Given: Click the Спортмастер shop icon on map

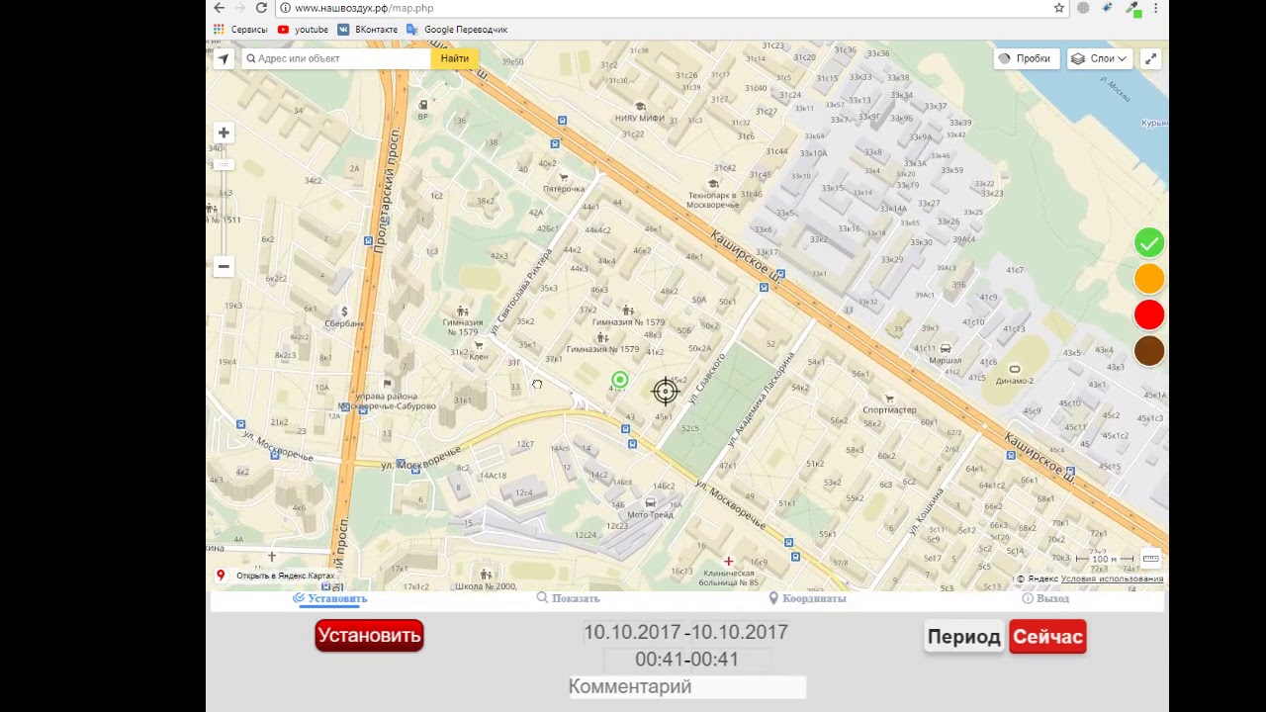Looking at the screenshot, I should tap(889, 399).
